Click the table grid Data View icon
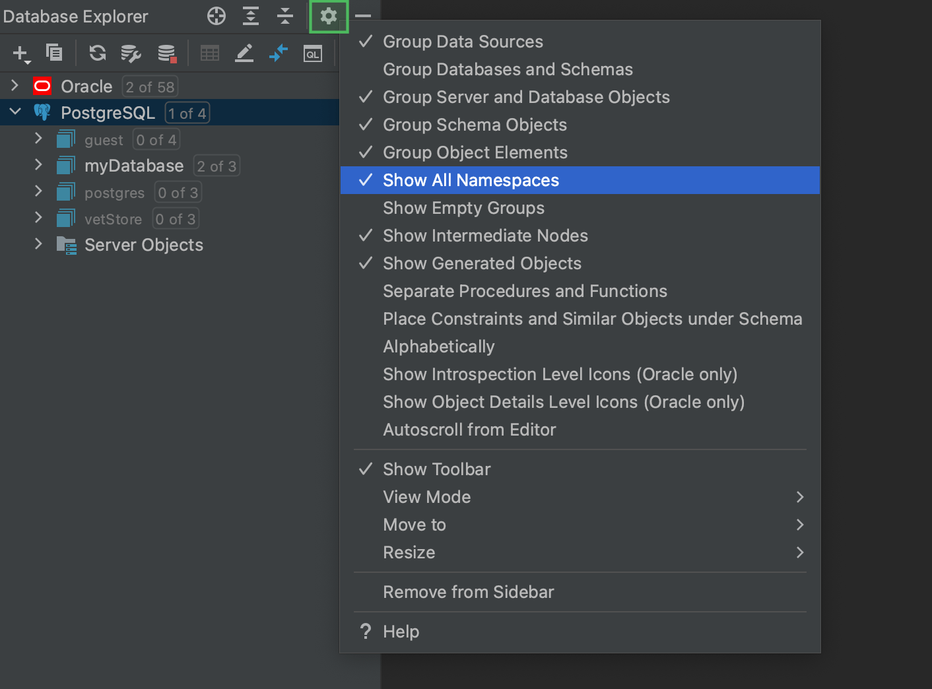This screenshot has width=932, height=689. 210,53
